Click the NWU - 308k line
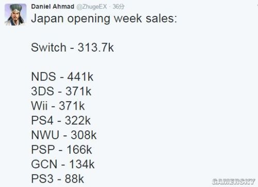 64,135
